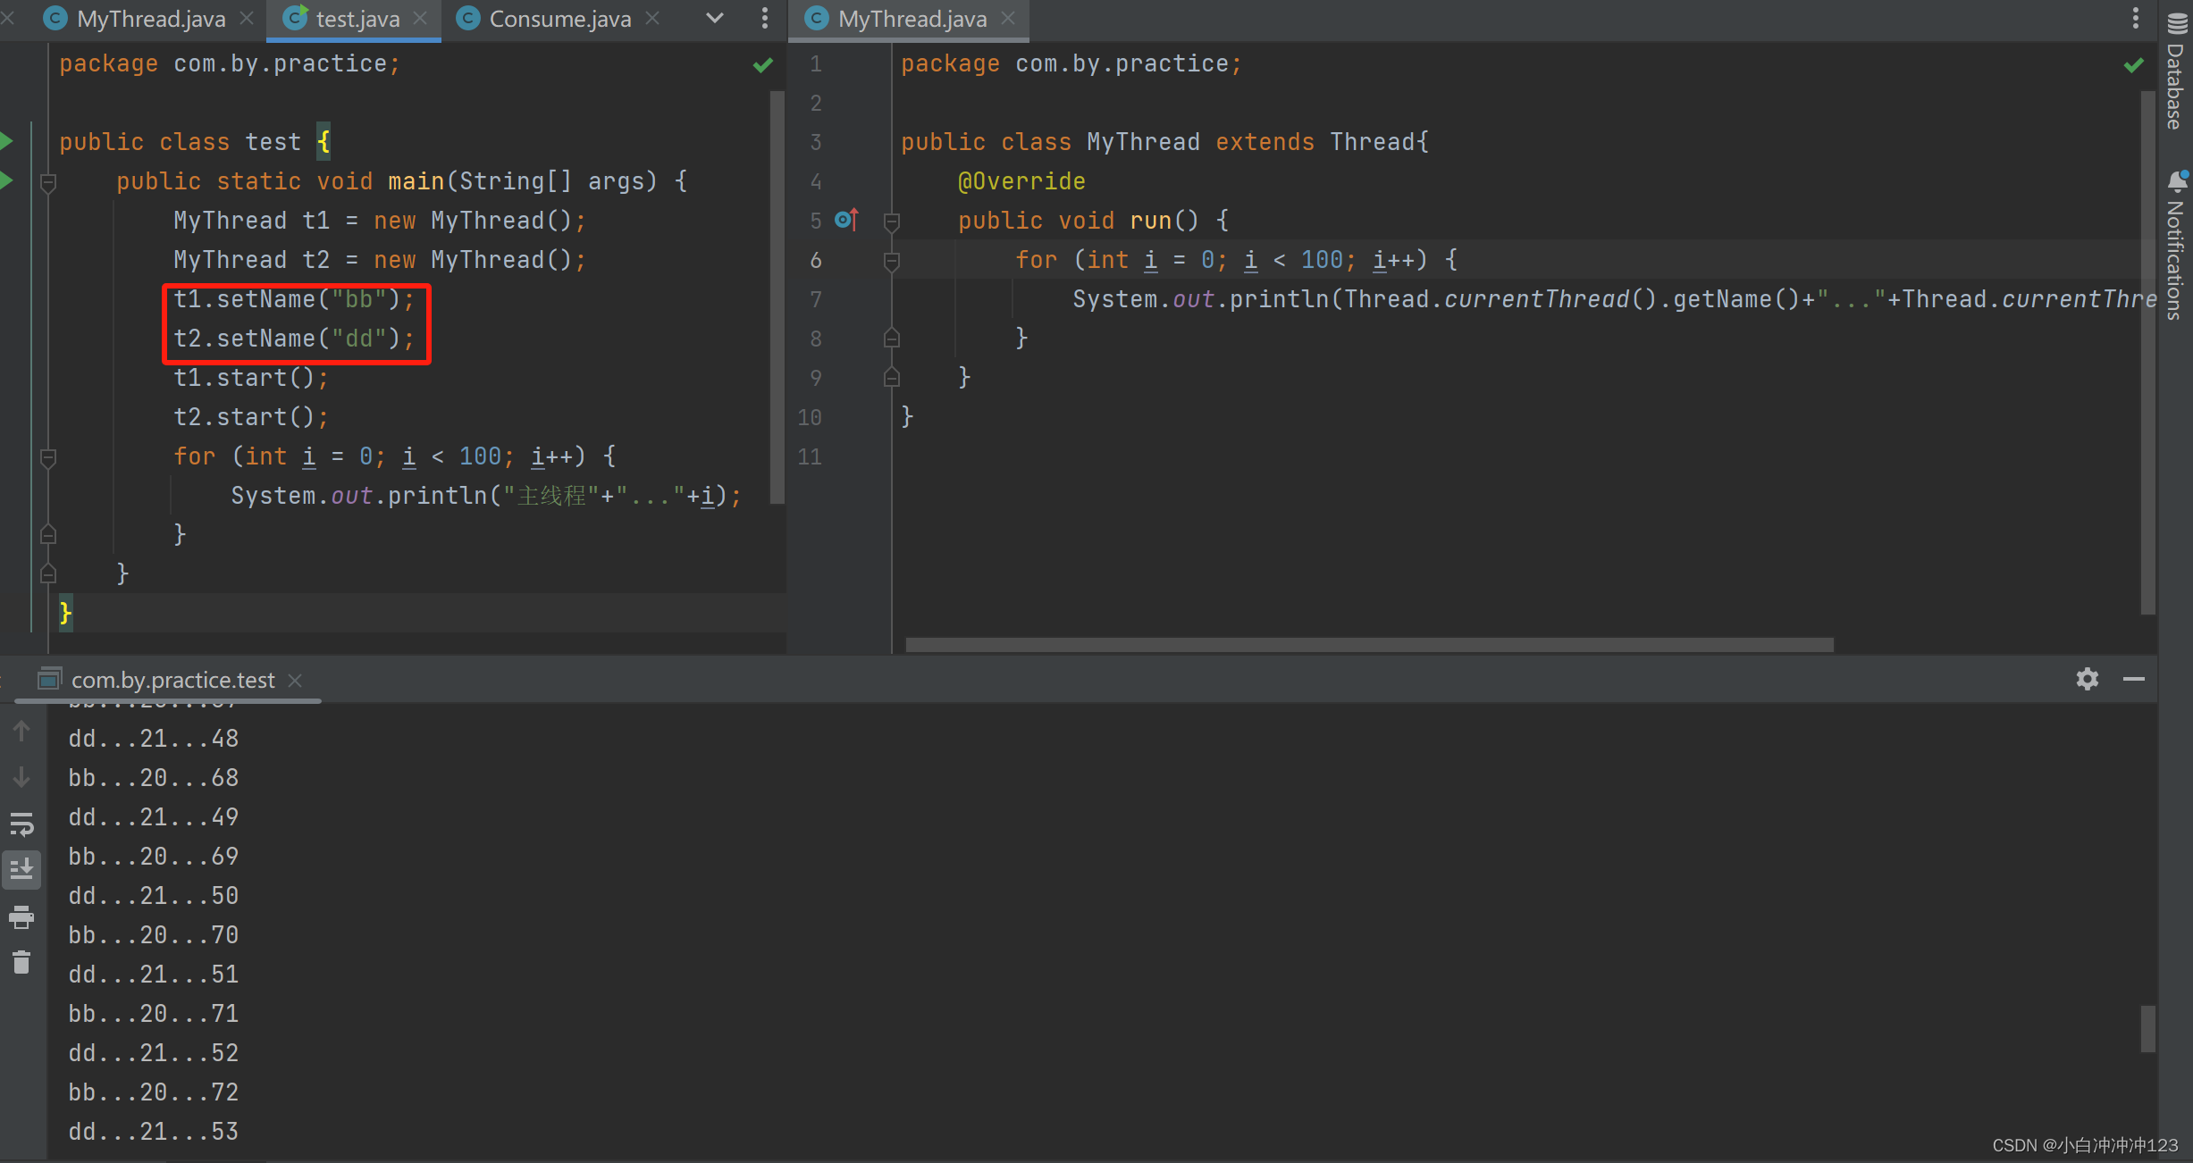Click the override gutter icon on line 5
Viewport: 2193px width, 1163px height.
click(845, 220)
